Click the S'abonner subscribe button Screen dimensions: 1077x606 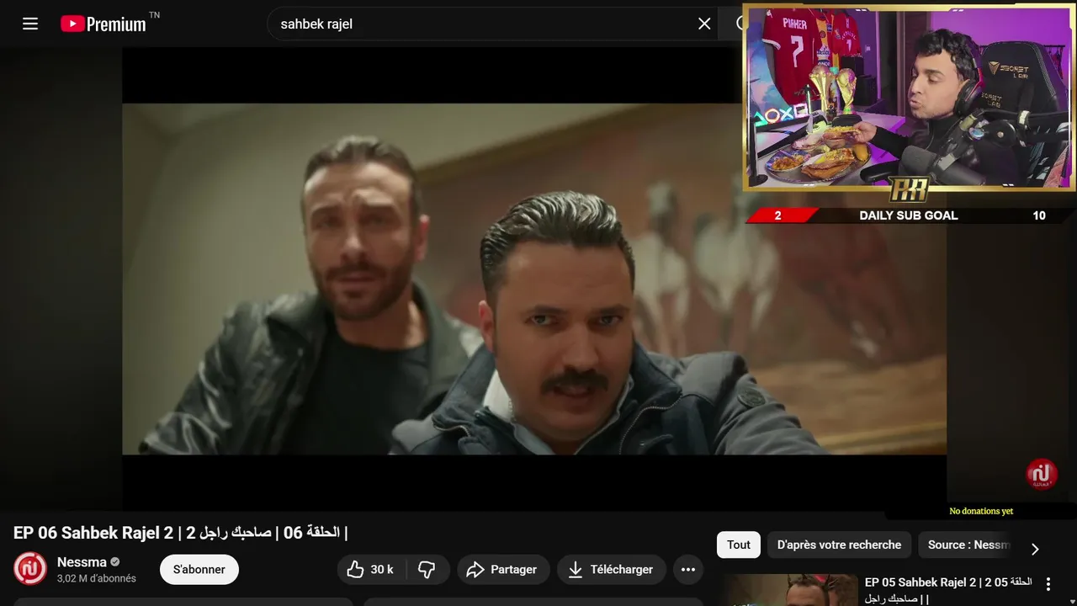(x=199, y=570)
